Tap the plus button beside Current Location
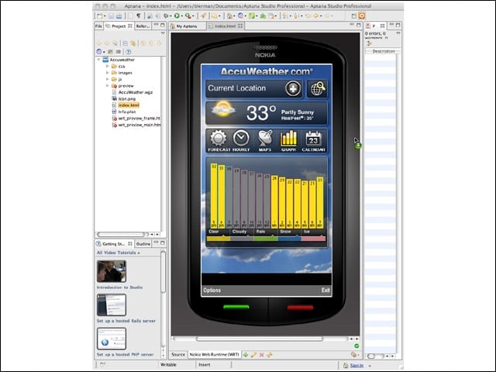This screenshot has height=372, width=496. pos(293,88)
